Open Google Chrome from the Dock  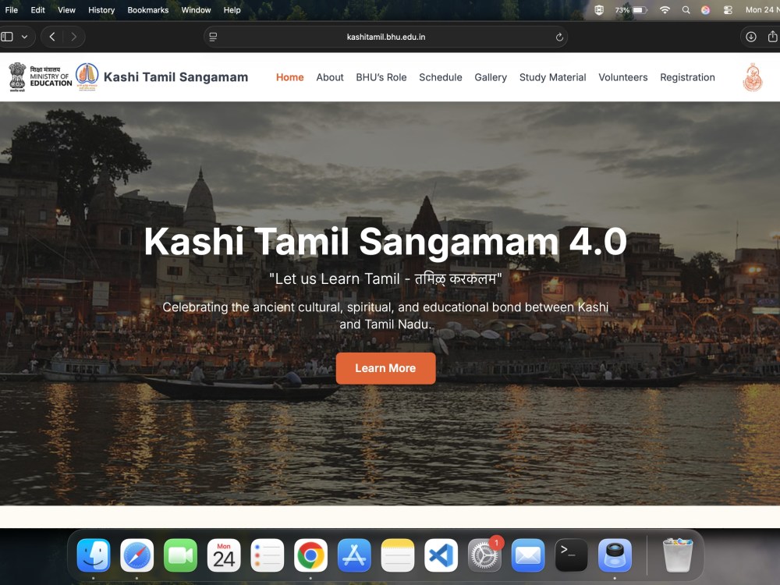[x=310, y=555]
